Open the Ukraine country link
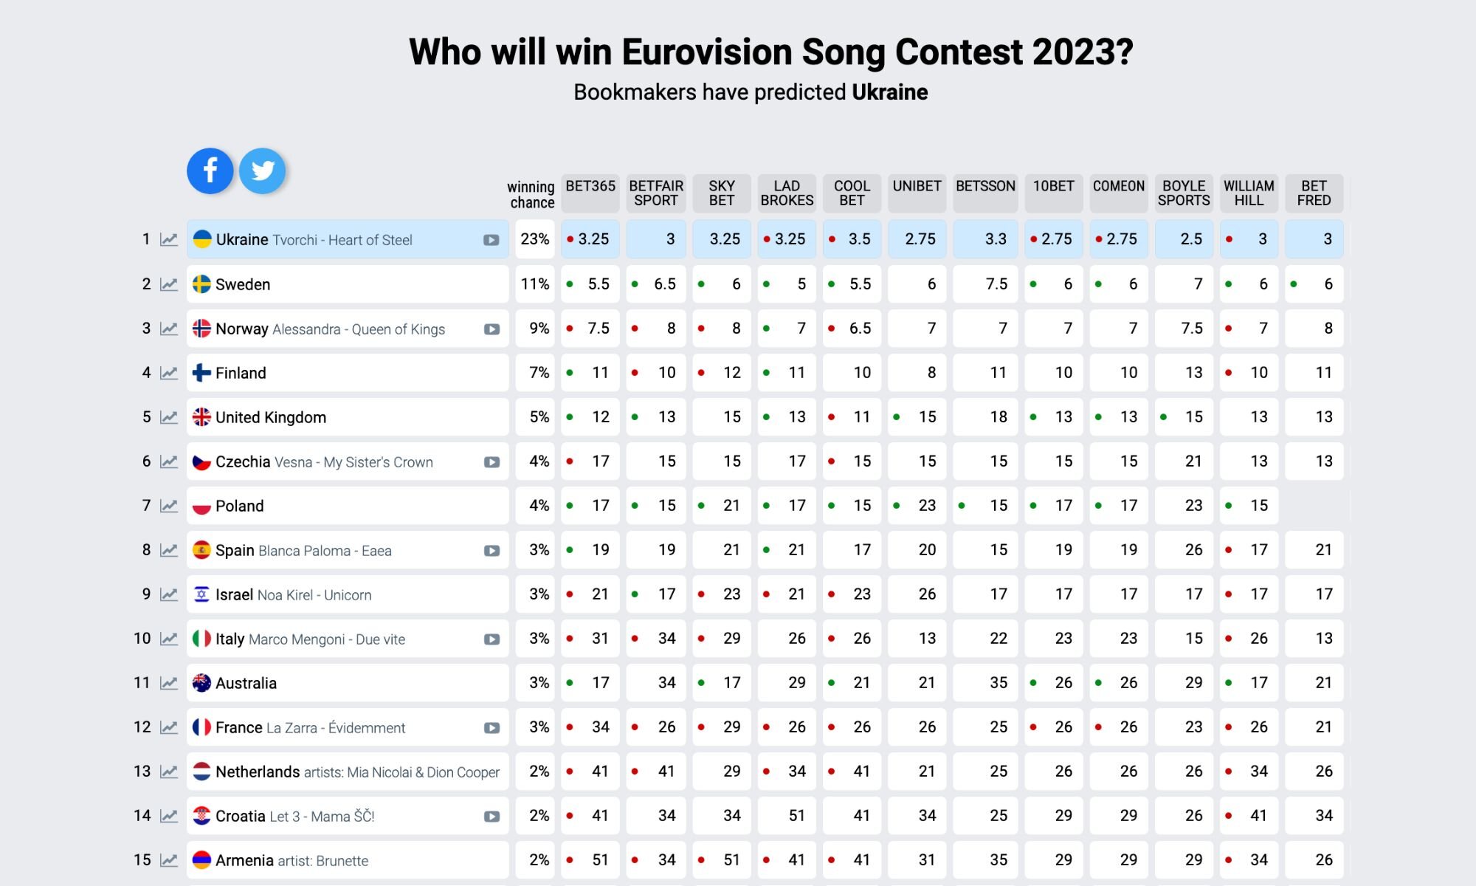This screenshot has height=886, width=1476. point(242,240)
